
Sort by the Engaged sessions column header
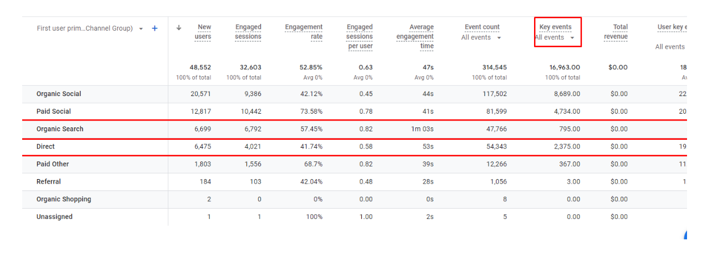tap(248, 32)
